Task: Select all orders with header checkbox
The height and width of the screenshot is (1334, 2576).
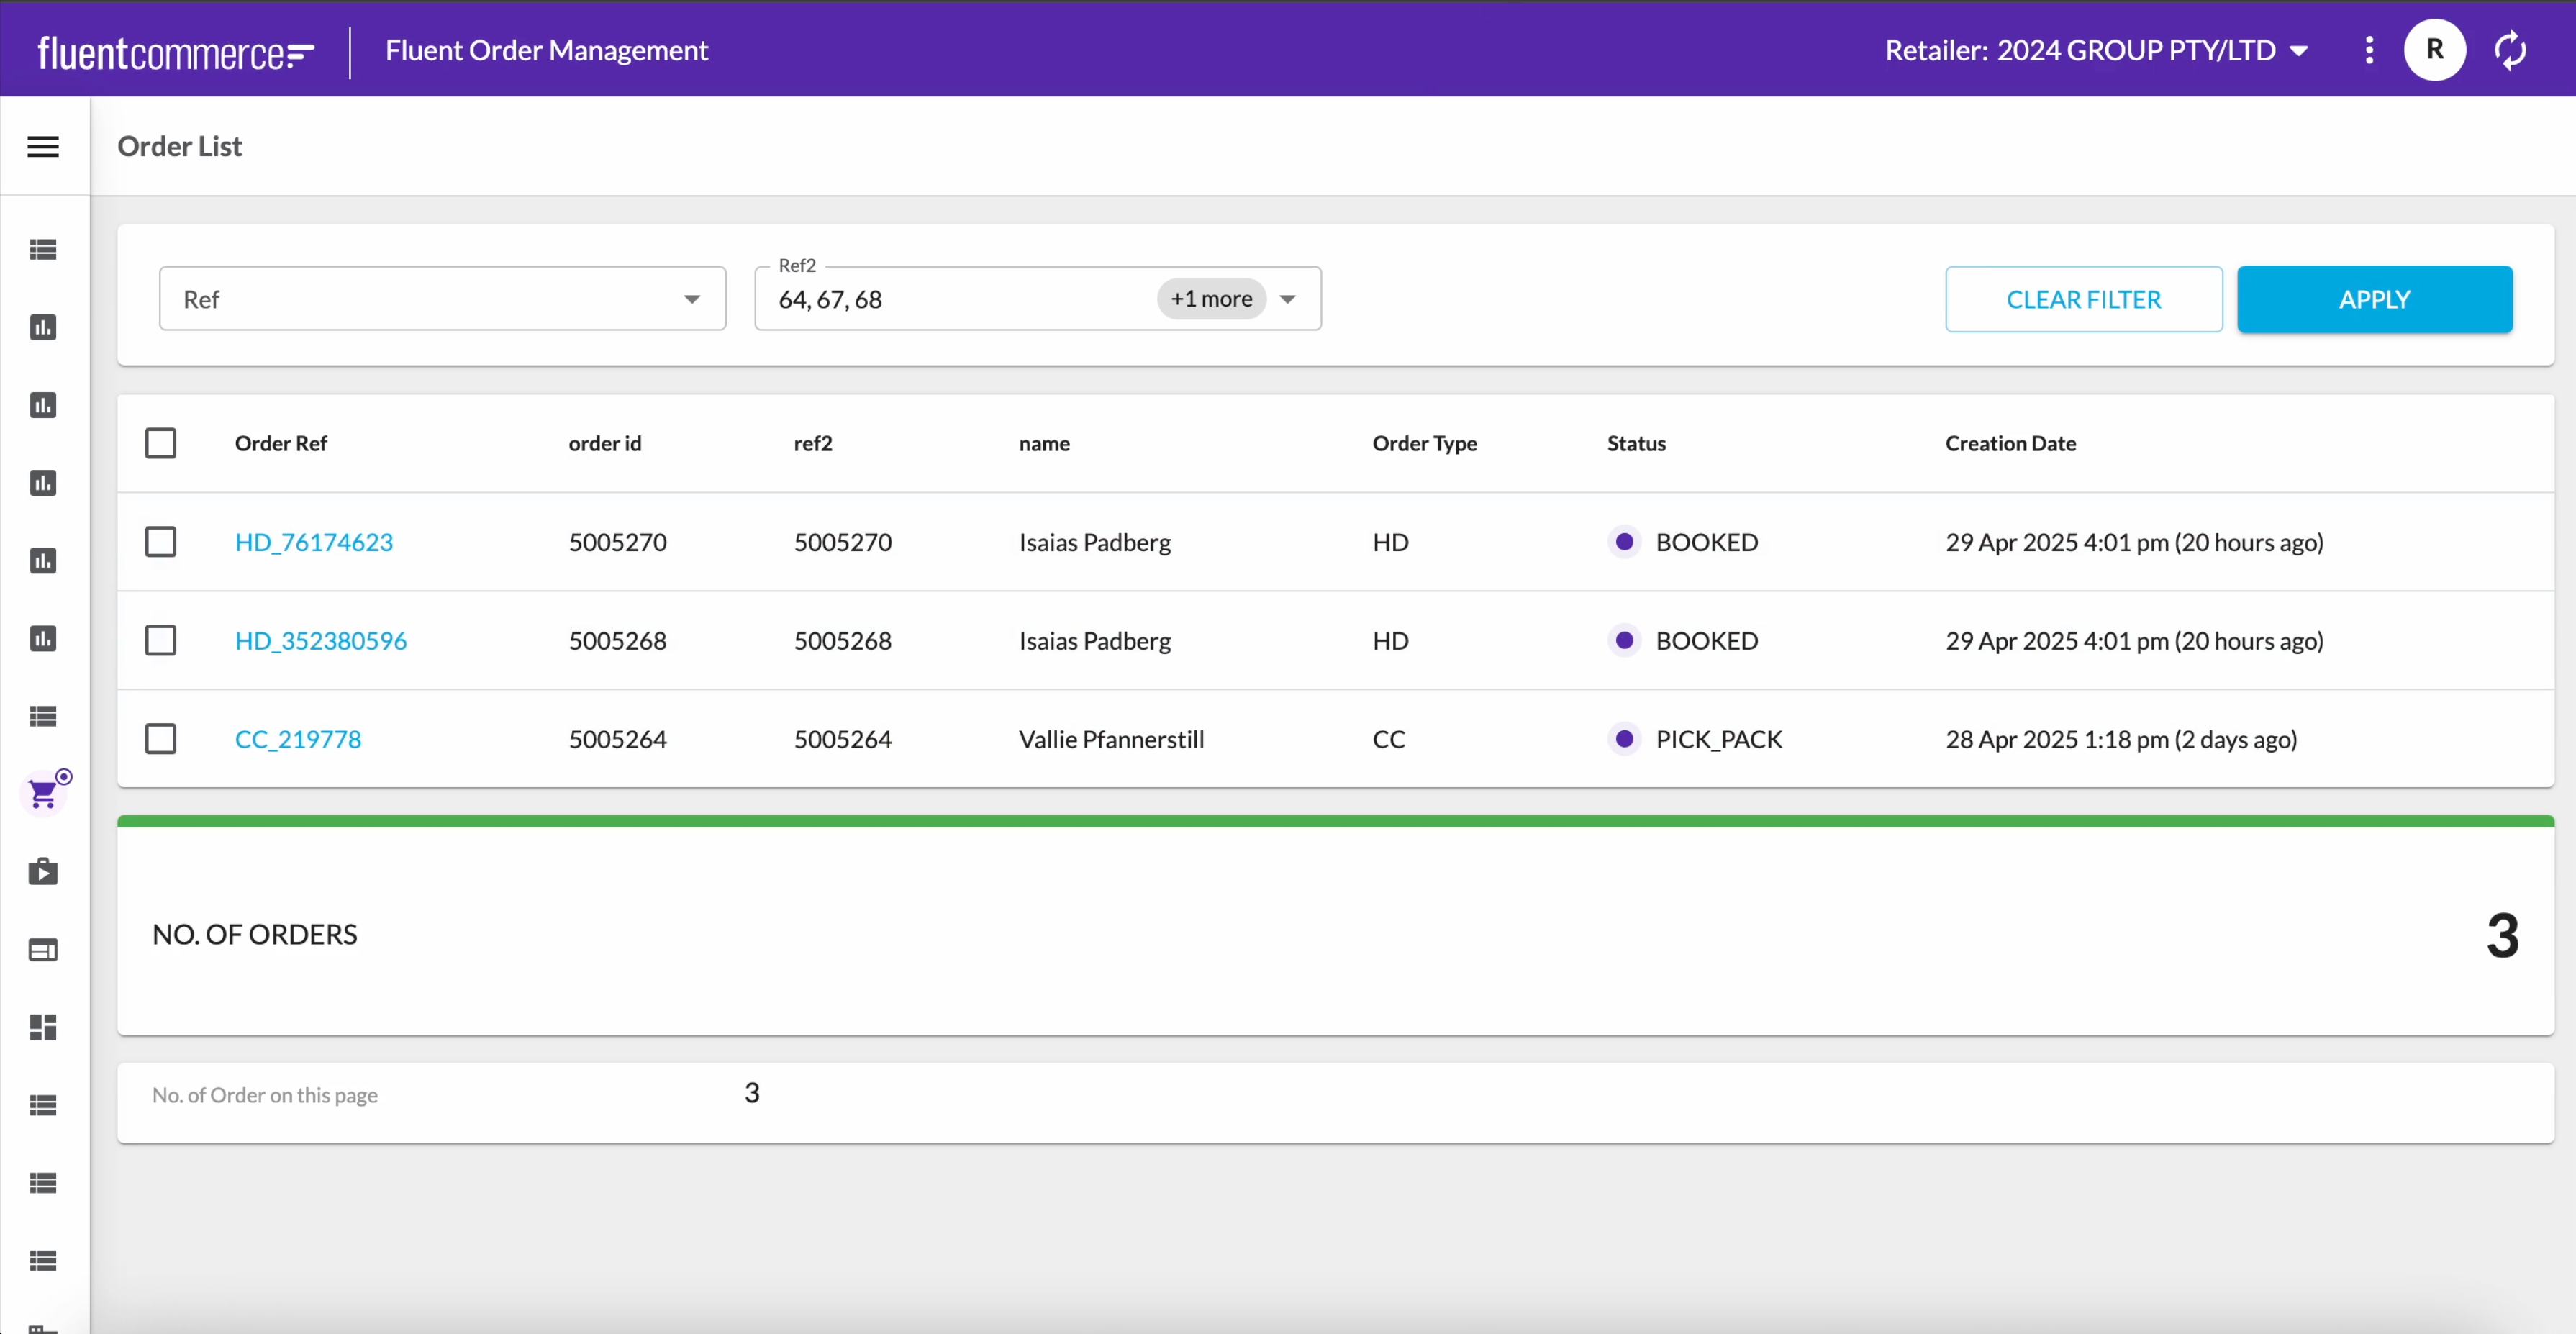Action: tap(160, 443)
